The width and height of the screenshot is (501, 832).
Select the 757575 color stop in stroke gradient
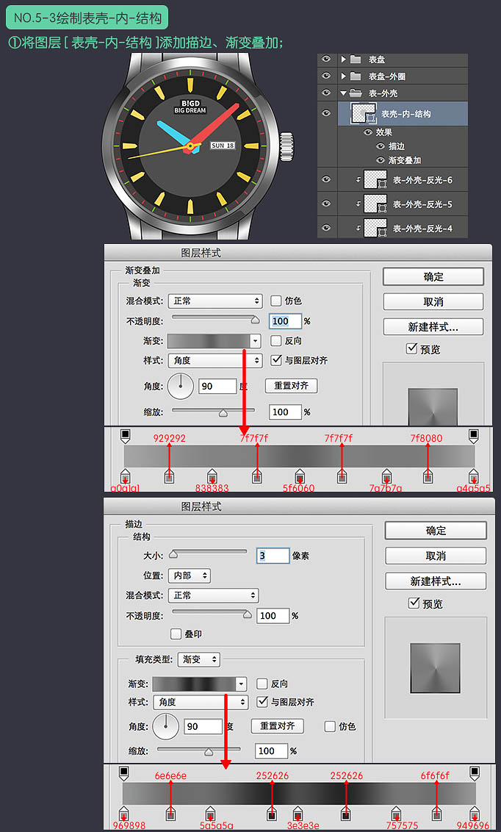point(396,814)
